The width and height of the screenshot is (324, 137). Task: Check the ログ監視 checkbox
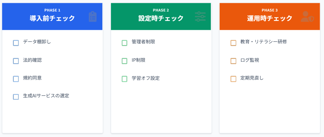(x=233, y=61)
